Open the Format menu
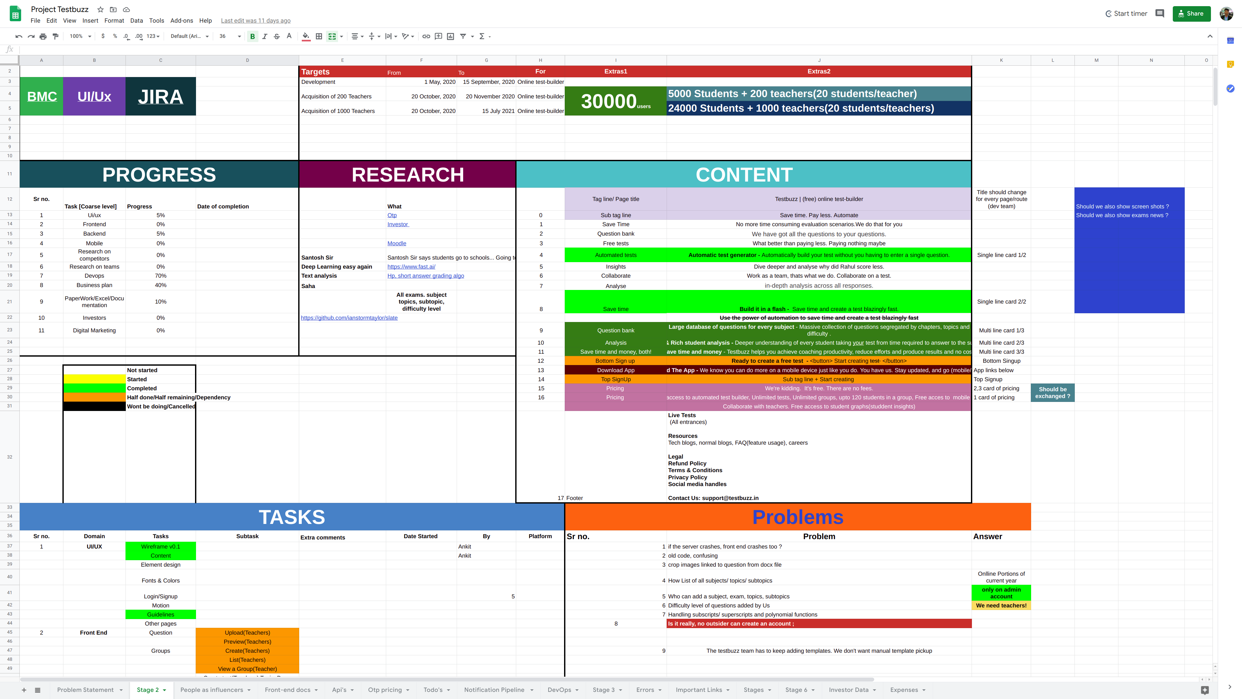Screen dimensions: 1242x699 (x=114, y=21)
